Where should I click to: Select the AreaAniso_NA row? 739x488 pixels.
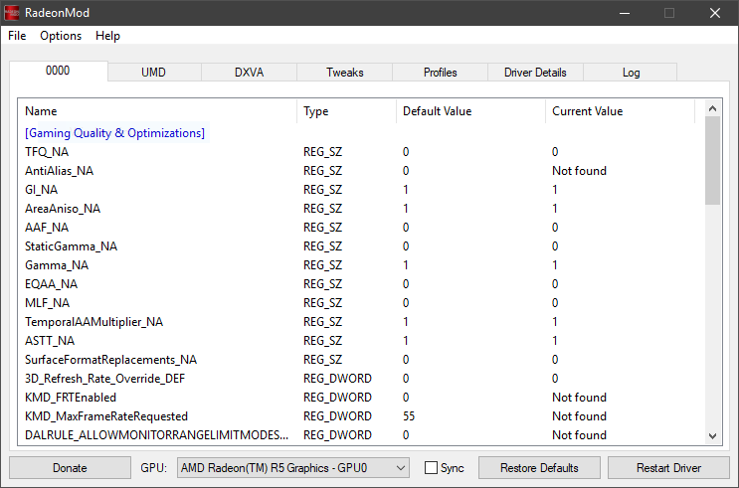click(361, 208)
